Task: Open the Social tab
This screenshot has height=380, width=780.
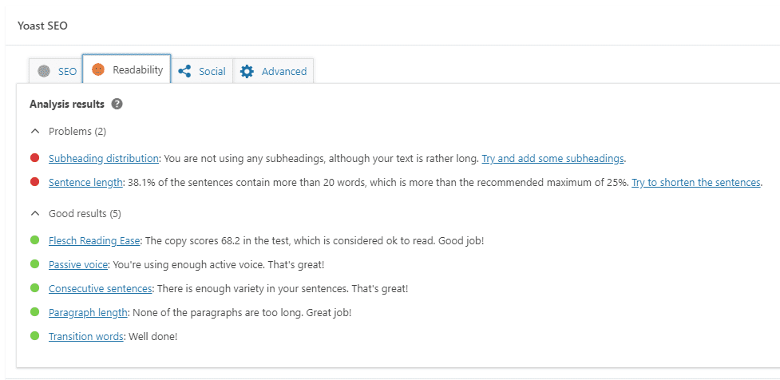Action: [202, 71]
